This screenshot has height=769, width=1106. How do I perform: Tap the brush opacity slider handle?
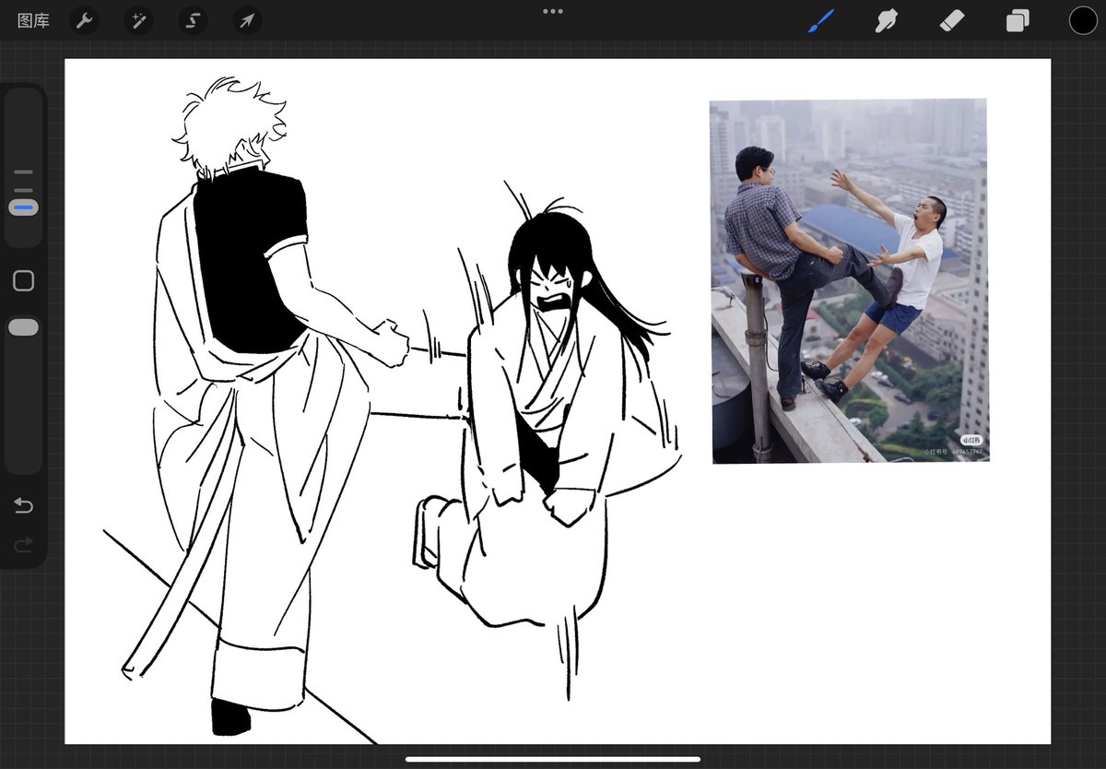pos(24,327)
